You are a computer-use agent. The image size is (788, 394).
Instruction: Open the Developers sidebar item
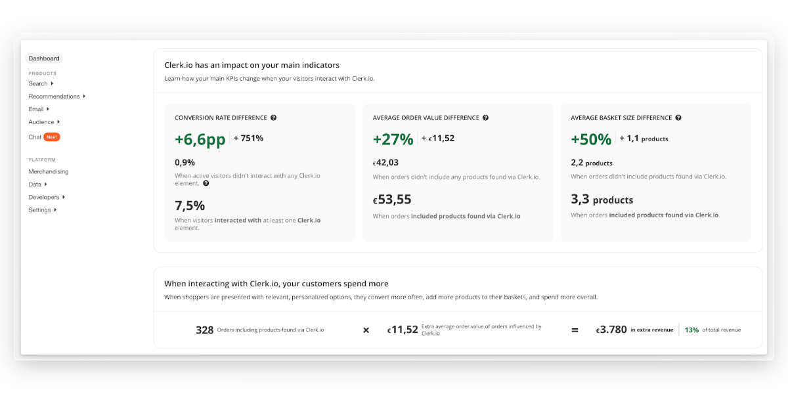pyautogui.click(x=44, y=198)
